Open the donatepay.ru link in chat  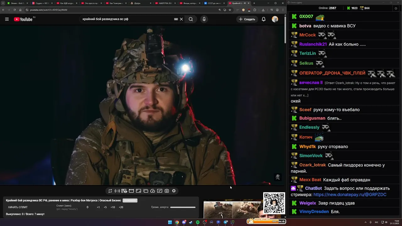point(350,195)
